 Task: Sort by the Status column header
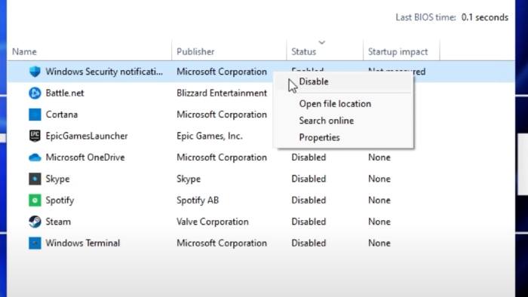click(x=304, y=52)
